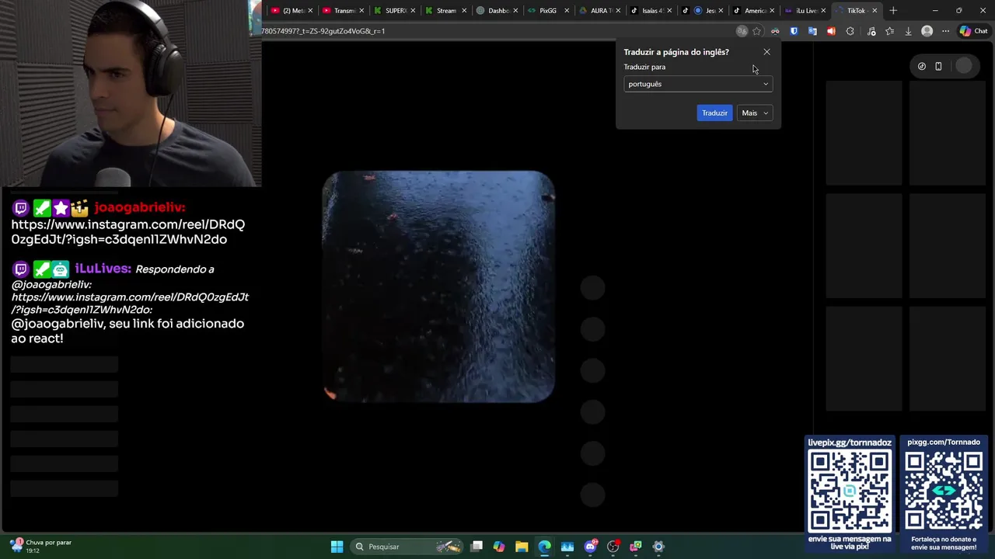Close the active TikTok tab
The image size is (995, 559).
point(875,11)
